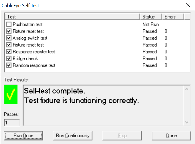Click the Test column header

[72, 17]
